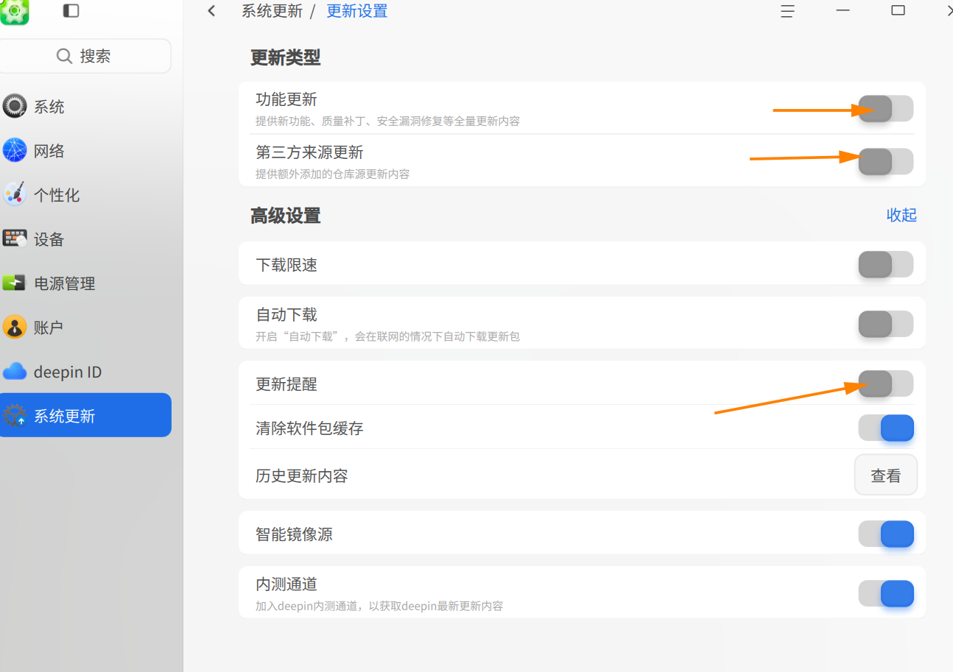Click the 历史更新内容 row label
The width and height of the screenshot is (953, 672).
302,476
